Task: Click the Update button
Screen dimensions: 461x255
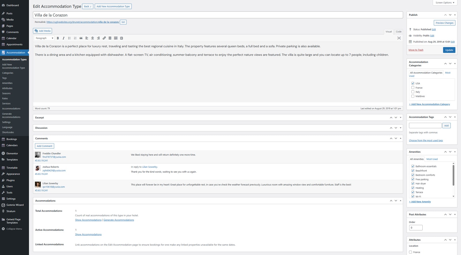Action: (449, 50)
